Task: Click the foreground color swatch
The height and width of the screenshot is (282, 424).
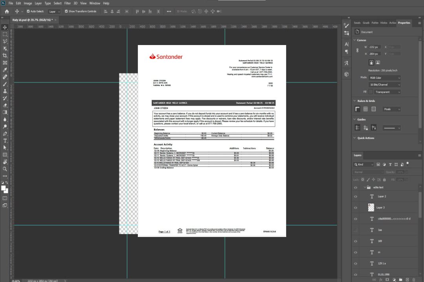Action: click(4, 188)
